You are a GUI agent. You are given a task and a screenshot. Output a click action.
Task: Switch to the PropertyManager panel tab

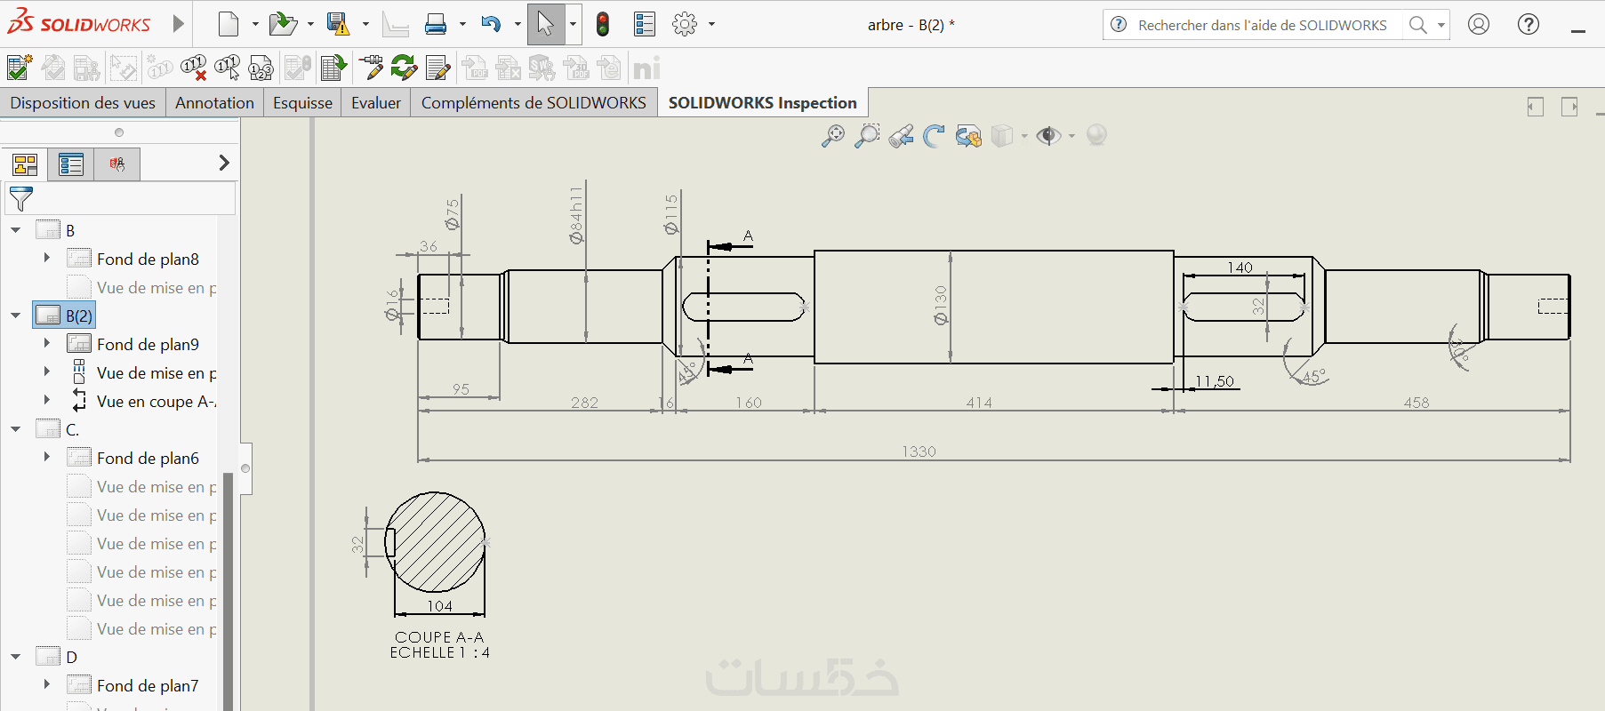tap(71, 164)
